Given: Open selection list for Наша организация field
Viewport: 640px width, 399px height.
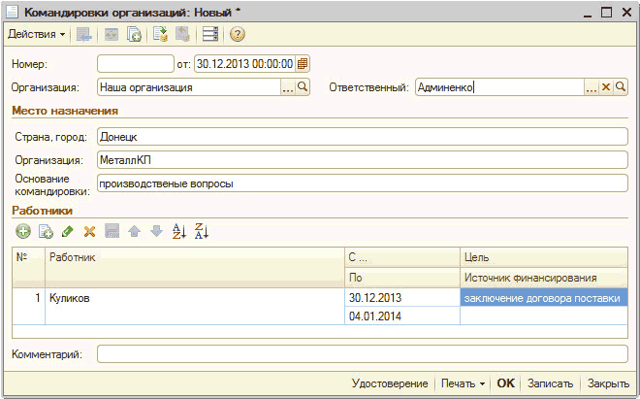Looking at the screenshot, I should click(x=287, y=87).
